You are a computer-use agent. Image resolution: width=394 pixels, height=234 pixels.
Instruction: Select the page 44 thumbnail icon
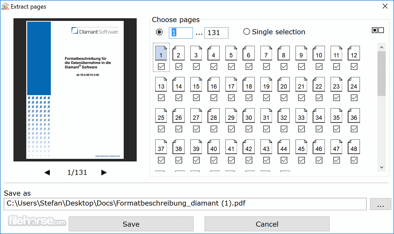[x=284, y=147]
